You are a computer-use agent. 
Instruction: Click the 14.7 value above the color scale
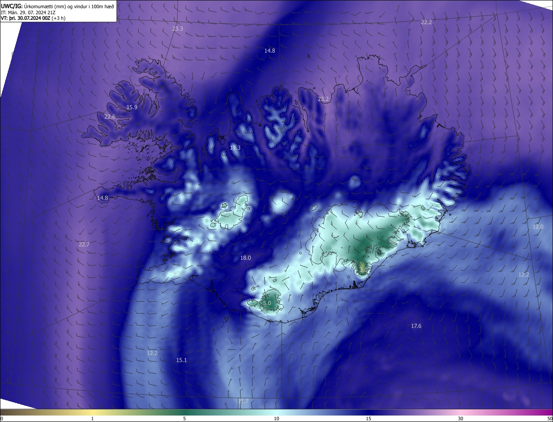point(243,401)
